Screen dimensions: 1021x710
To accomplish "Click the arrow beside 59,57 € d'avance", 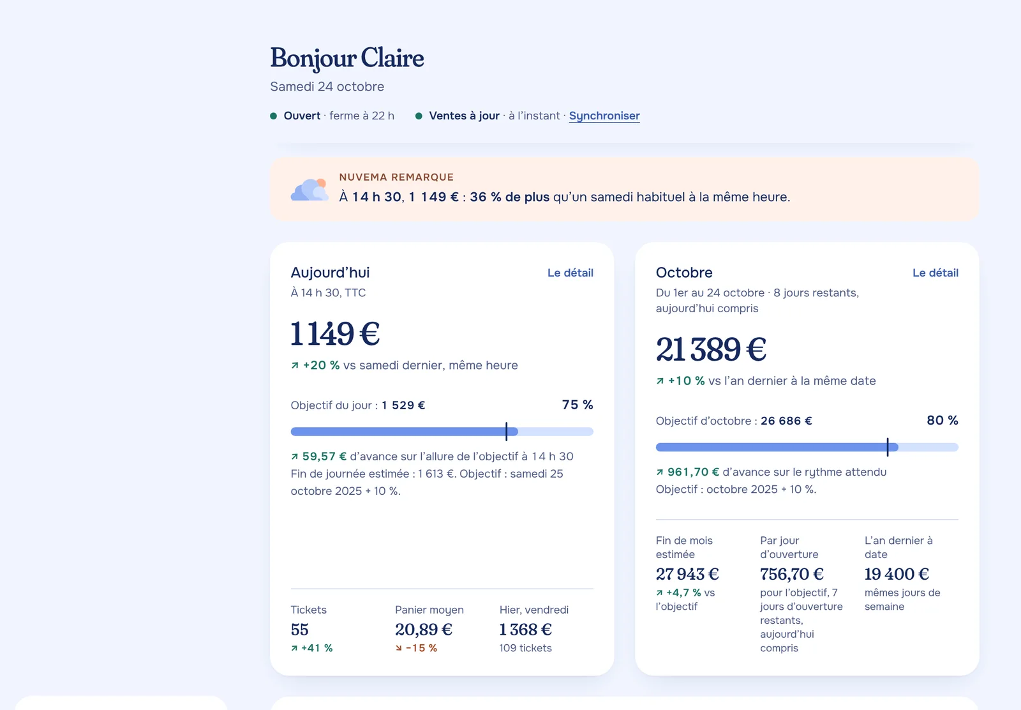I will [295, 457].
